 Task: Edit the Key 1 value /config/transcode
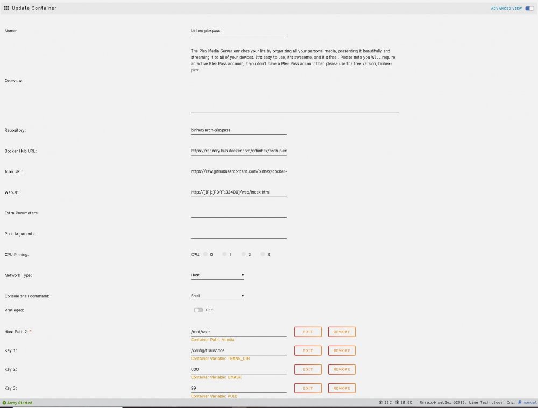[238, 350]
